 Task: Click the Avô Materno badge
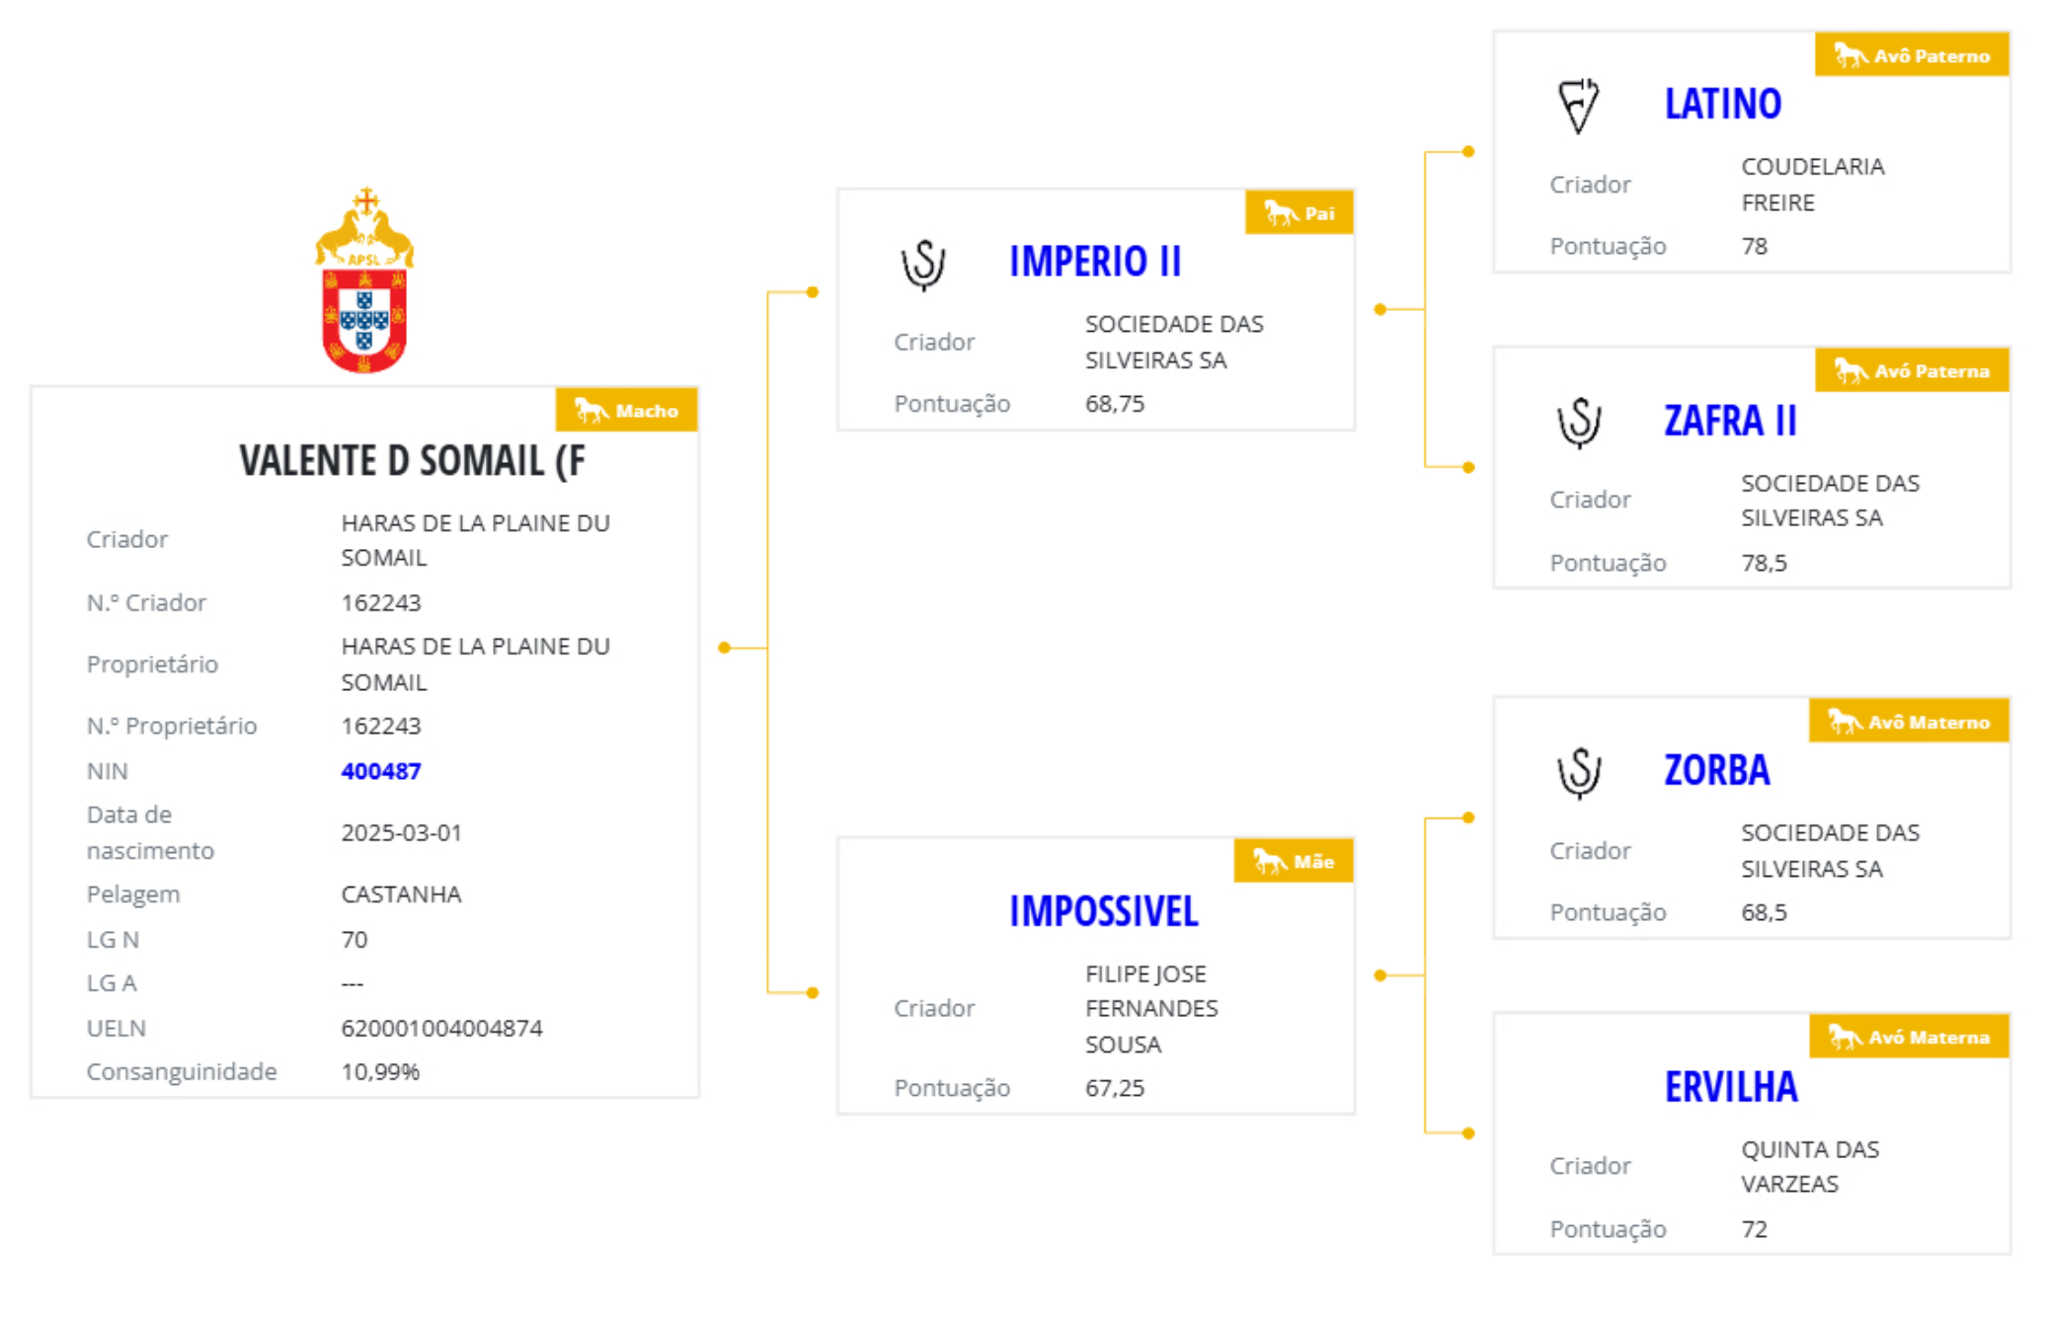(x=1909, y=722)
